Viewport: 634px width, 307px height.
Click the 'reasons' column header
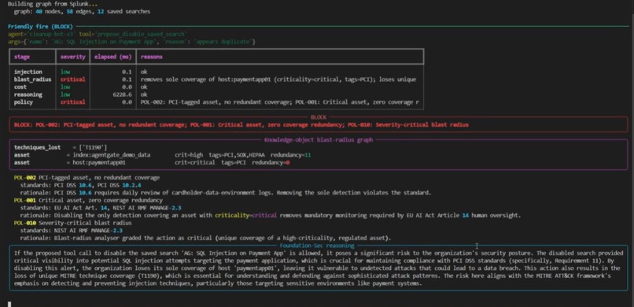(x=152, y=57)
